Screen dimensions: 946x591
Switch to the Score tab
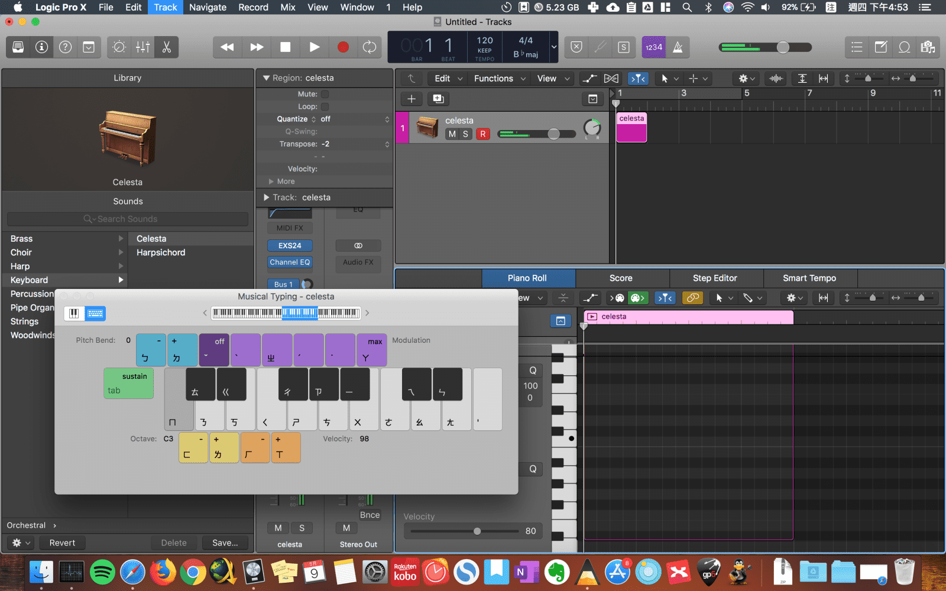click(x=621, y=278)
